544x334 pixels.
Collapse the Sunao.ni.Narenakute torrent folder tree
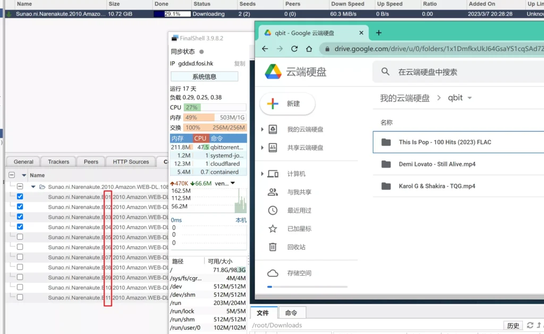pyautogui.click(x=33, y=187)
